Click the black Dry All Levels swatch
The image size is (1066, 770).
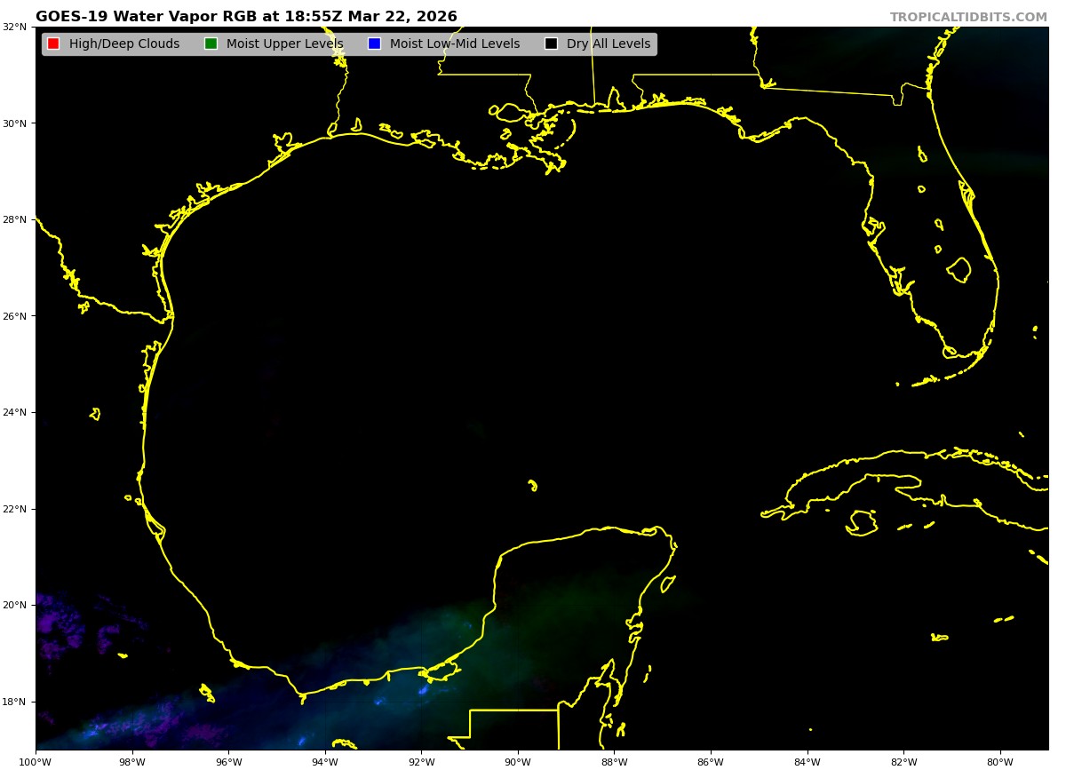(x=551, y=44)
